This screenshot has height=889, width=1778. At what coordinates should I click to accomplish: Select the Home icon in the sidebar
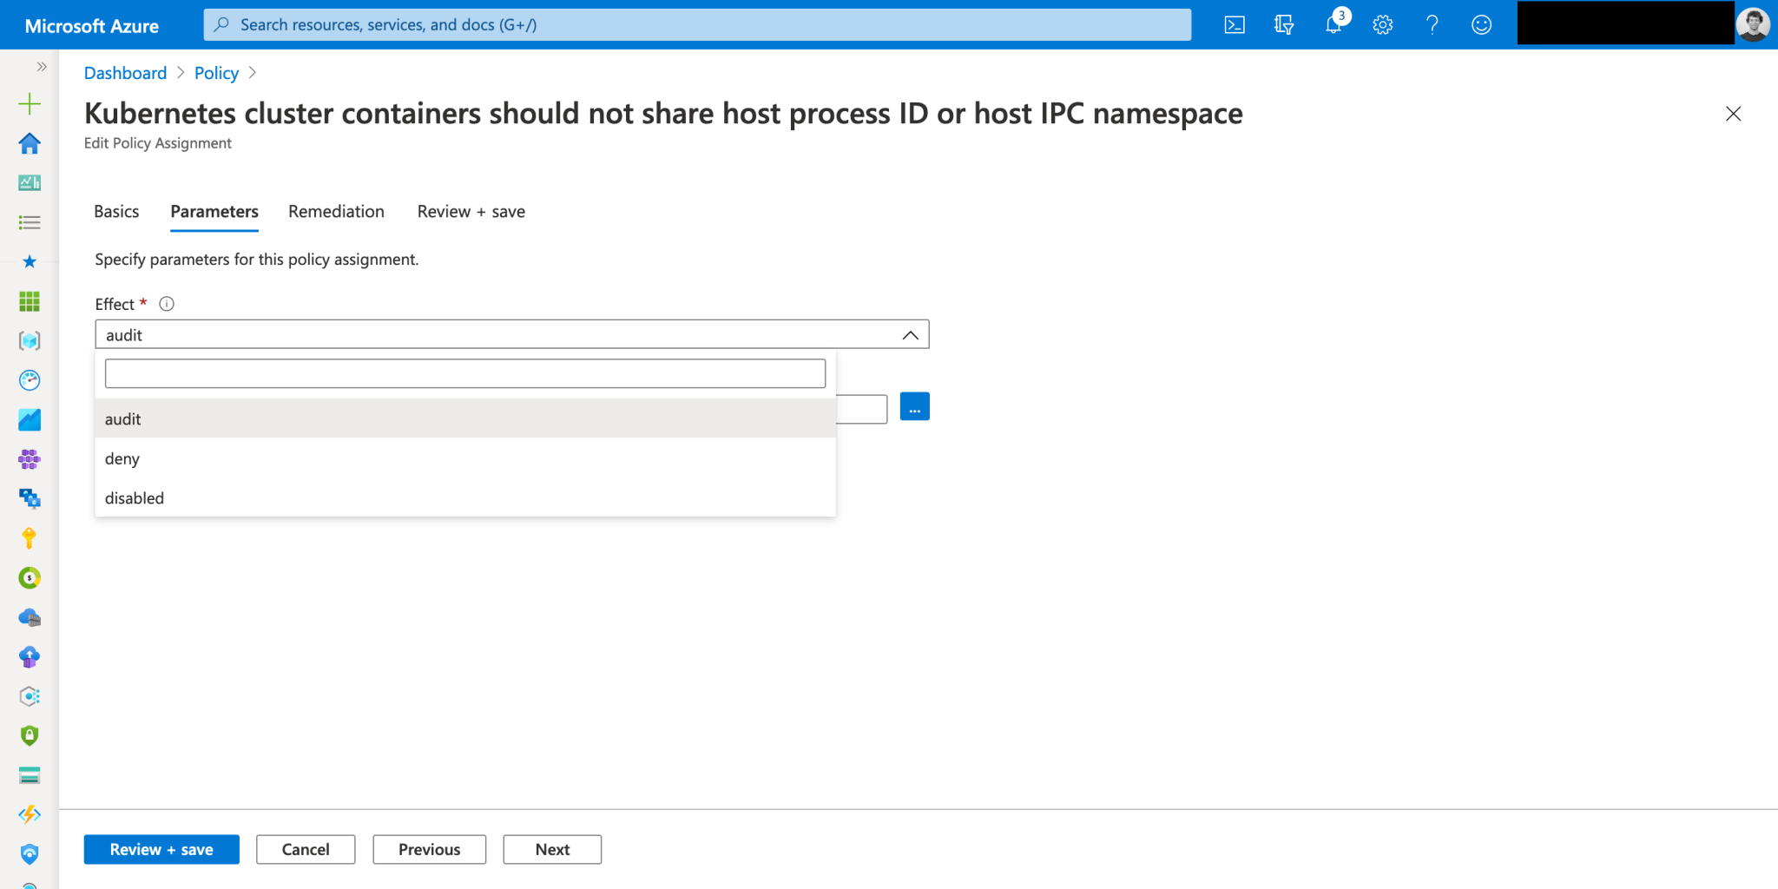click(x=30, y=143)
